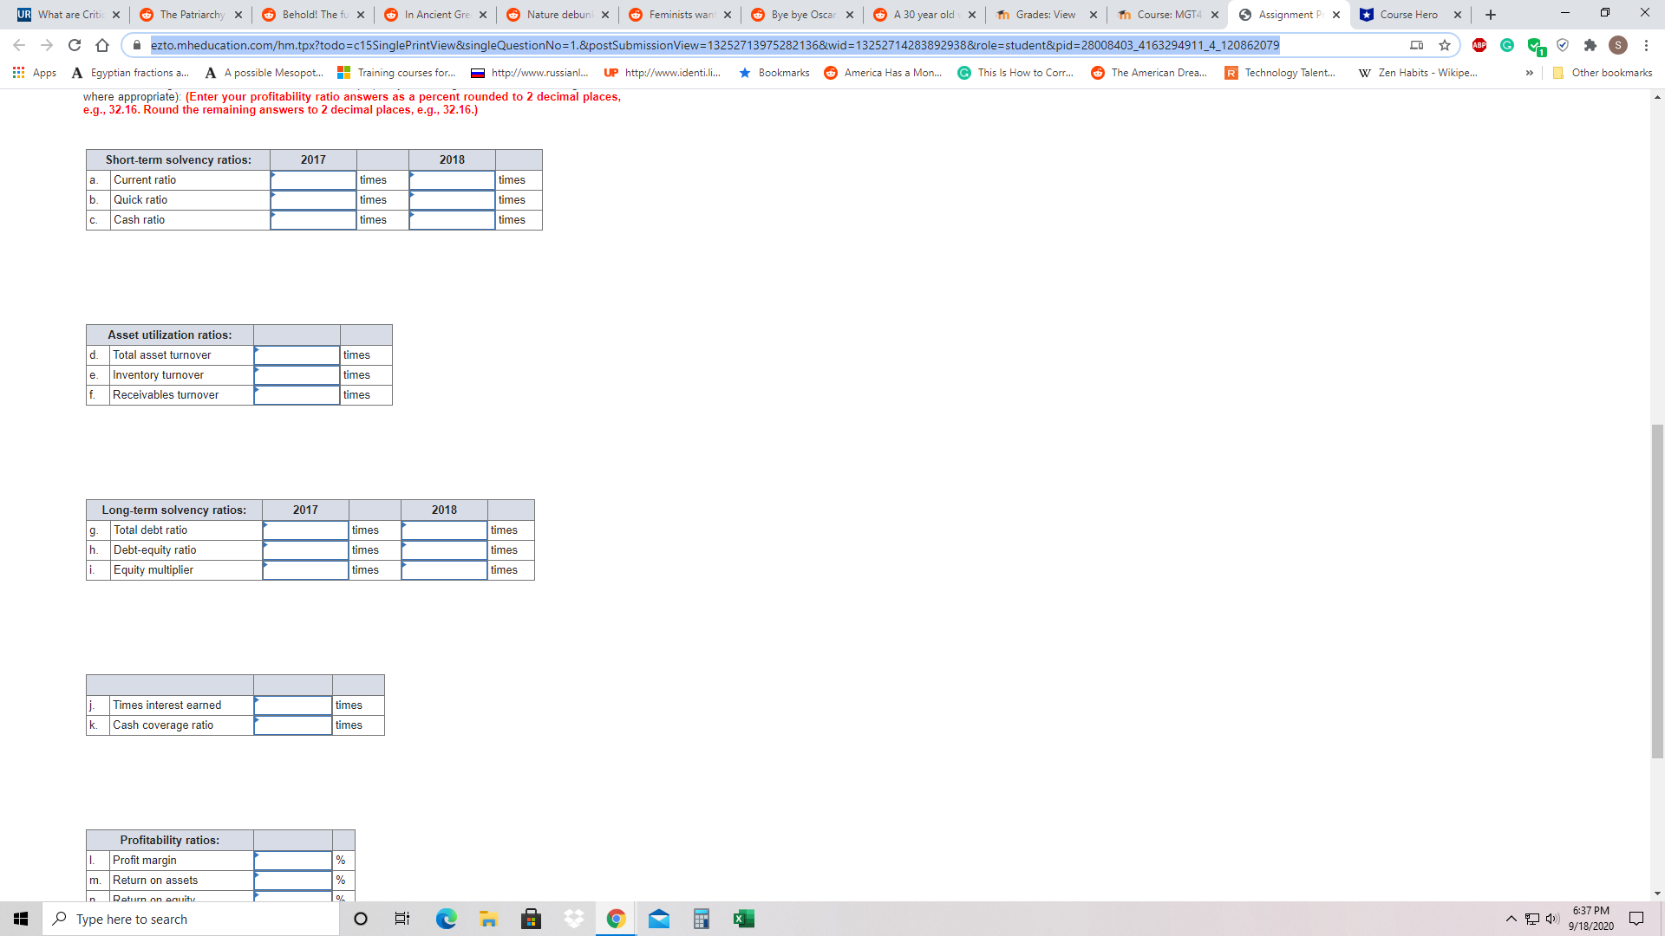Open the Chrome three-dot menu
Screen dimensions: 1665x936
pyautogui.click(x=1647, y=45)
